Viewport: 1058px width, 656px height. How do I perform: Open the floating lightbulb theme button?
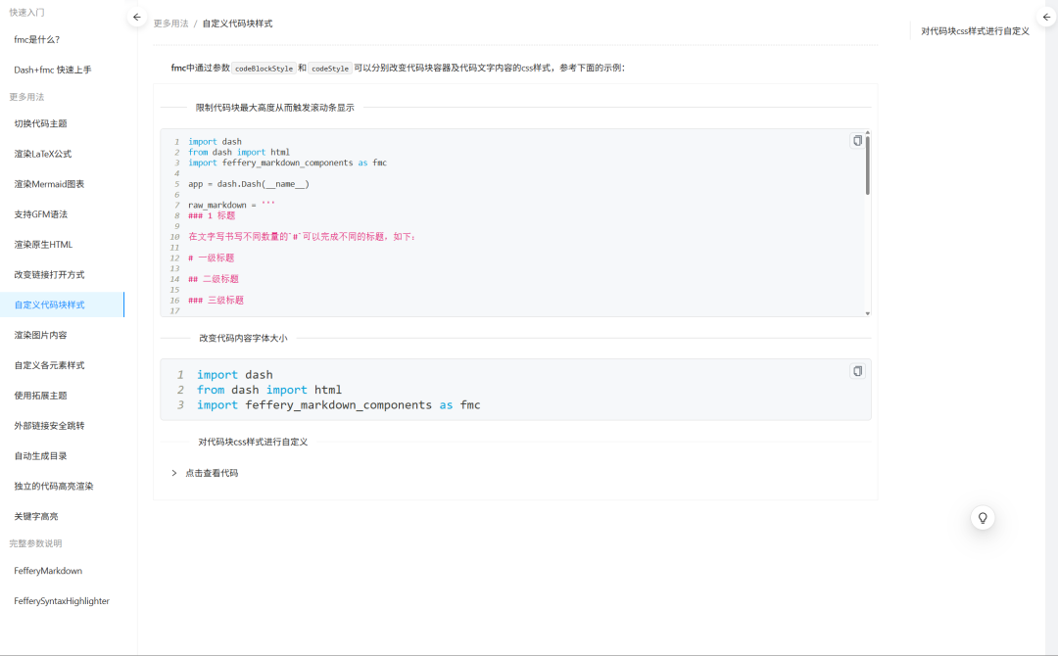(982, 518)
